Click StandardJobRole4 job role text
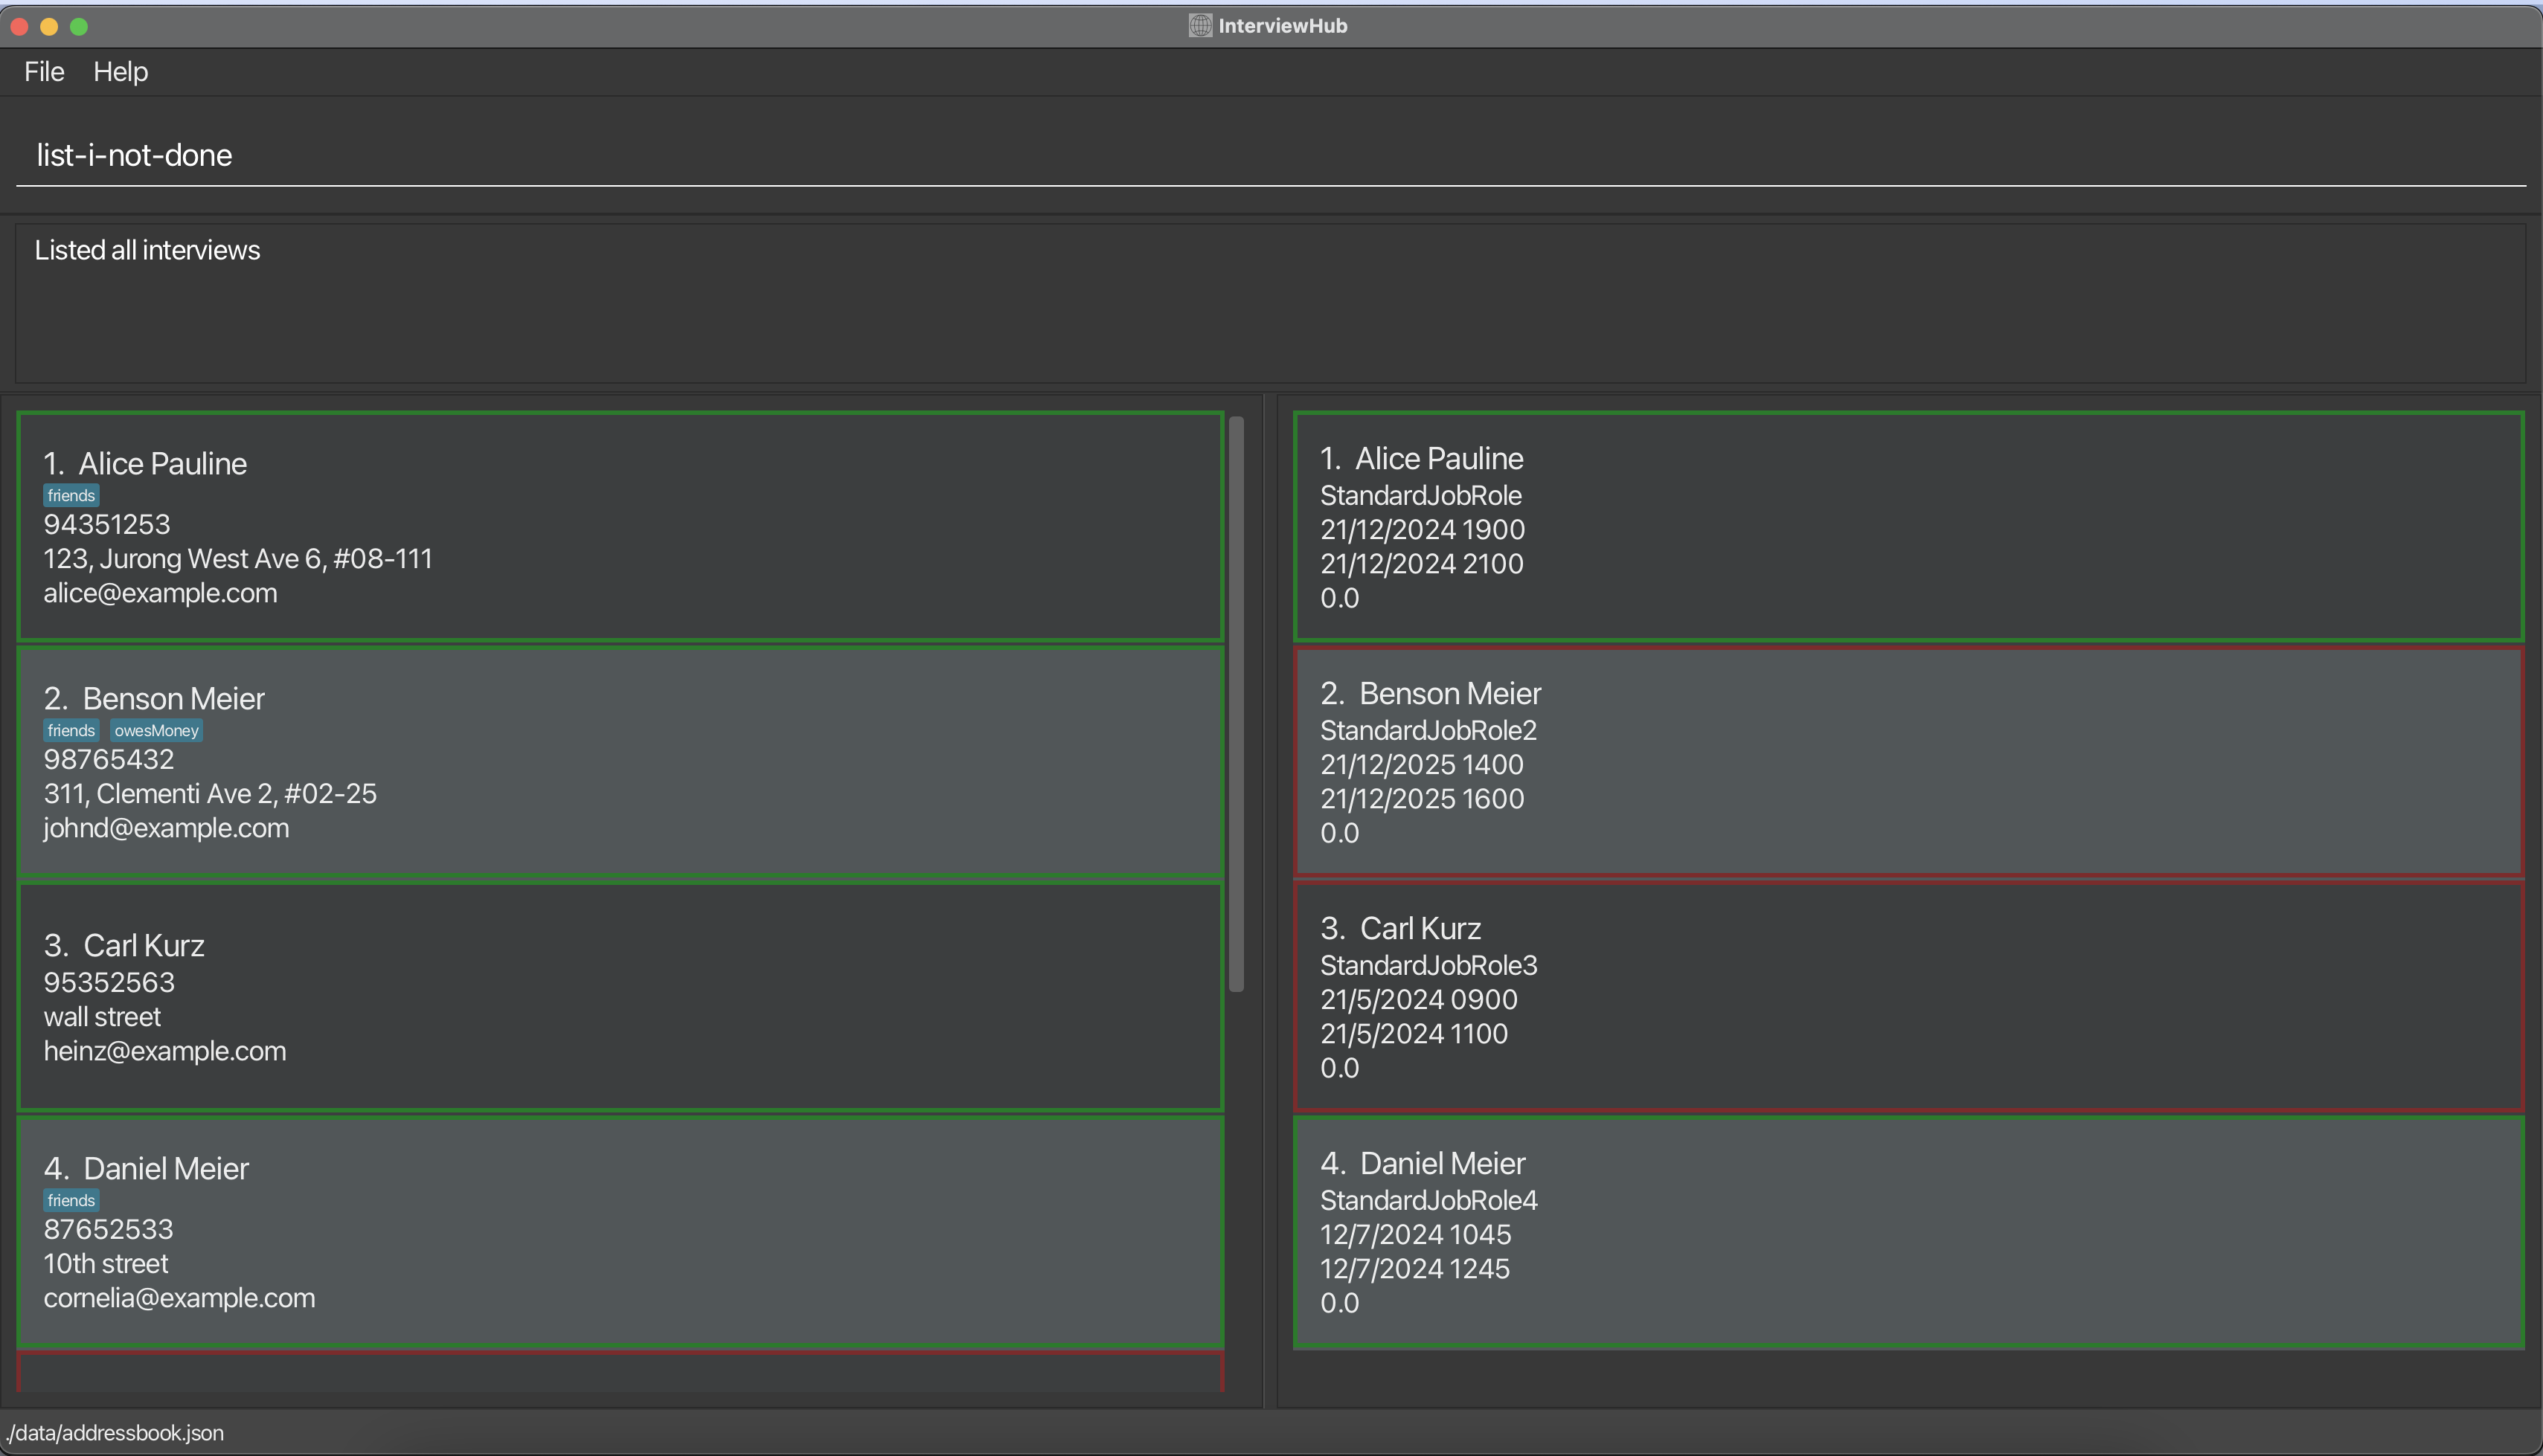This screenshot has width=2543, height=1456. click(1428, 1200)
